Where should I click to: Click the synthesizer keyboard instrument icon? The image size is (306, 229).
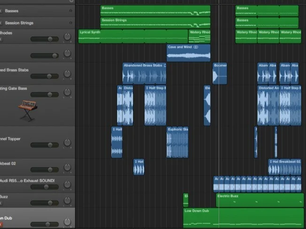pos(28,110)
